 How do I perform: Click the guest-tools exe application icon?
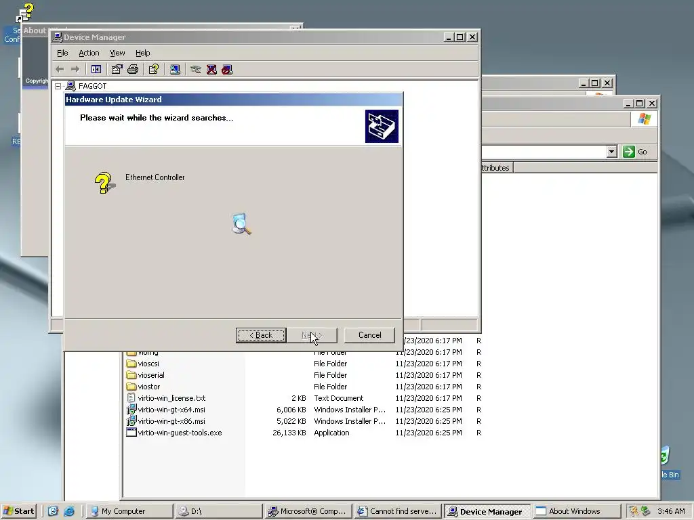(131, 433)
